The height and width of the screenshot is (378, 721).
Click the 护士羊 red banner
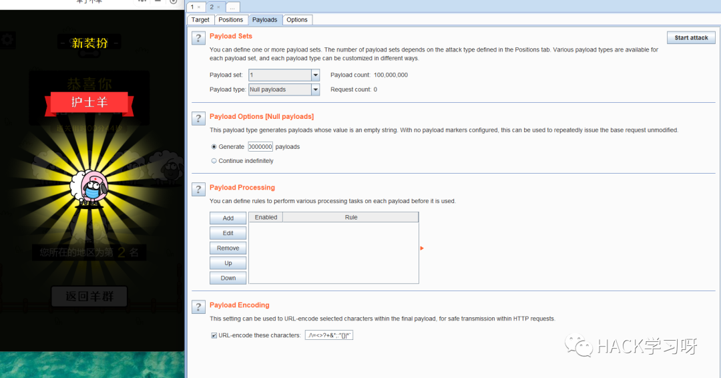[89, 103]
